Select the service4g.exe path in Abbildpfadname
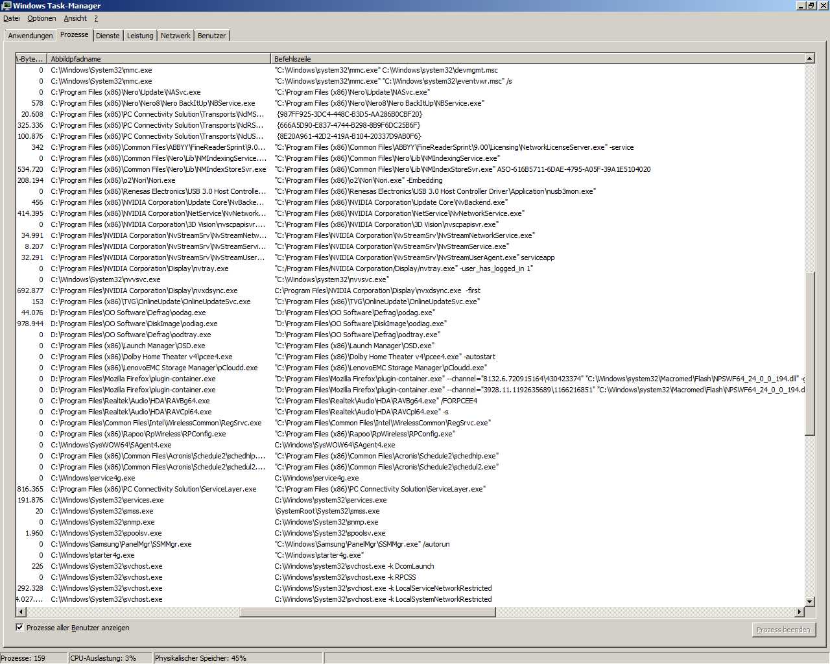Screen dimensions: 830x664 [x=93, y=478]
